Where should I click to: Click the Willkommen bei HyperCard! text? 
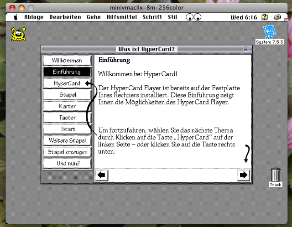pos(137,74)
